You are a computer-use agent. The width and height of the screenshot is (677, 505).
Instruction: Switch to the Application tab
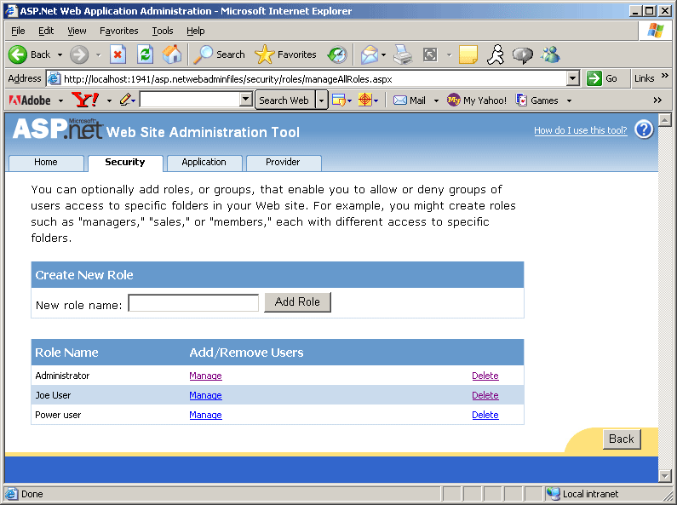pos(204,162)
